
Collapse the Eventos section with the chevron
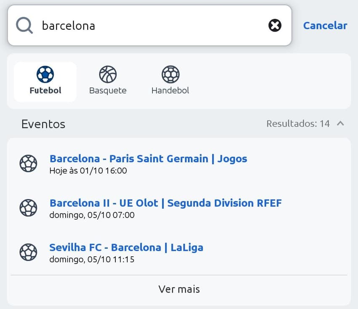341,124
